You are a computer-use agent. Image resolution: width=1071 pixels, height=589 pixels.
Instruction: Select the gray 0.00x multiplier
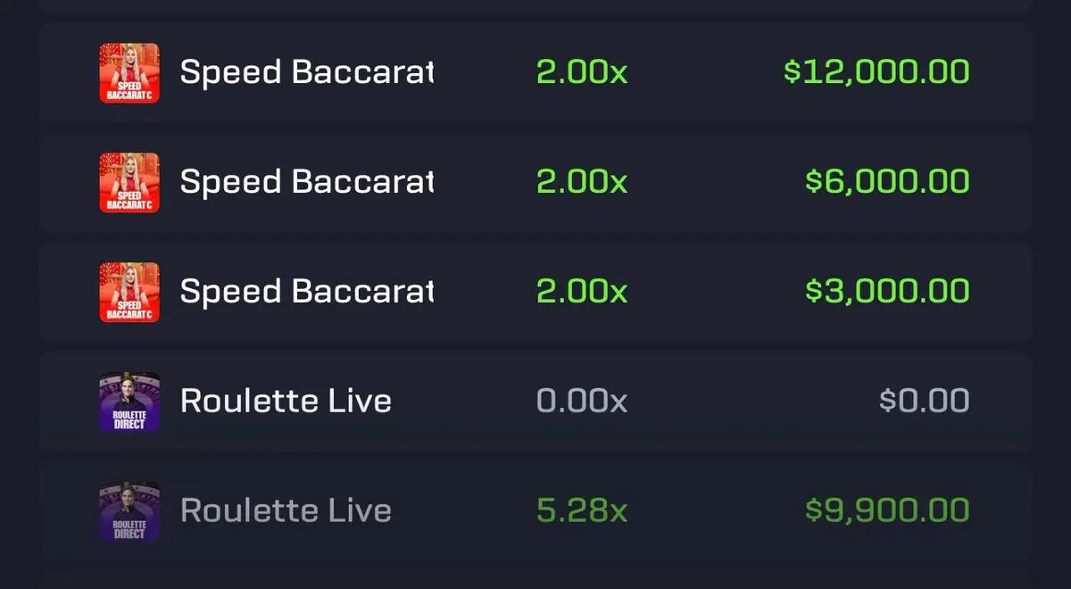click(582, 402)
